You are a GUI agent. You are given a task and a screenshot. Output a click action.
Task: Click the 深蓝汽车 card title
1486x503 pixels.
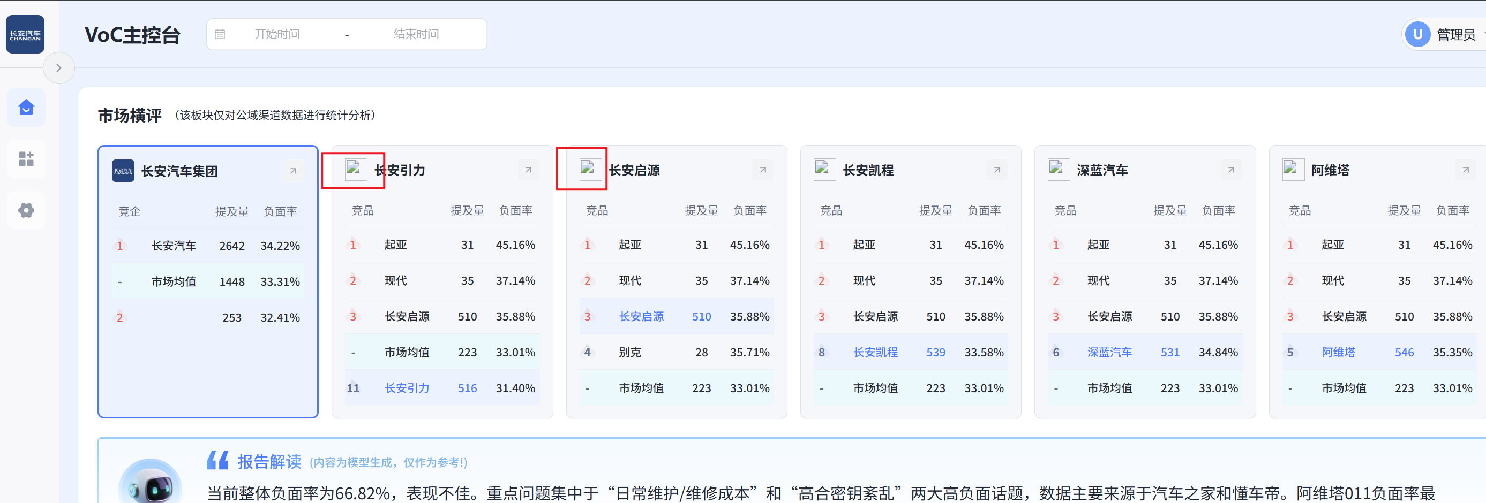(x=1102, y=170)
